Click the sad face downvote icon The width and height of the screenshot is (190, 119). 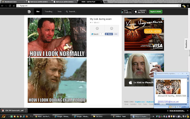pyautogui.click(x=97, y=28)
